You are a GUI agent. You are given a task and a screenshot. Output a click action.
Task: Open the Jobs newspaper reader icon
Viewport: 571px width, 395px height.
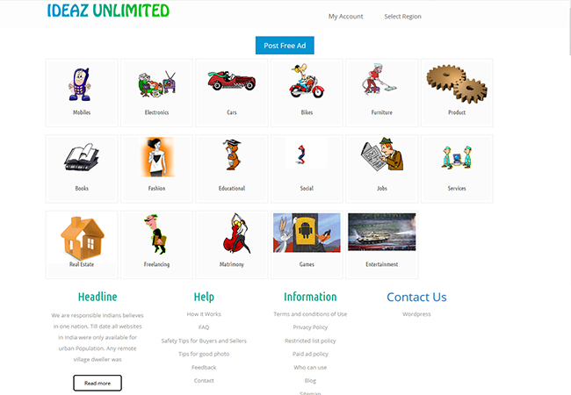(382, 154)
